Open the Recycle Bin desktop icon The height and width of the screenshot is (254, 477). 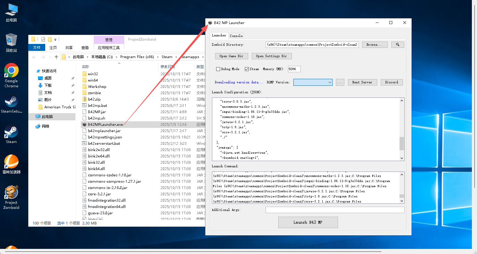coord(11,42)
